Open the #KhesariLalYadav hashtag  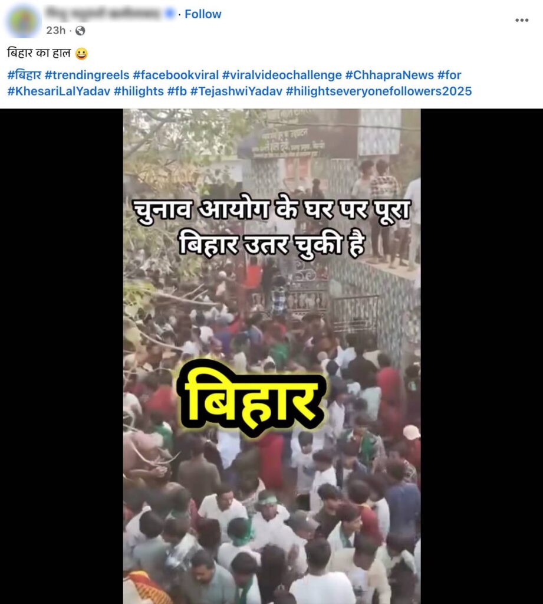click(58, 91)
